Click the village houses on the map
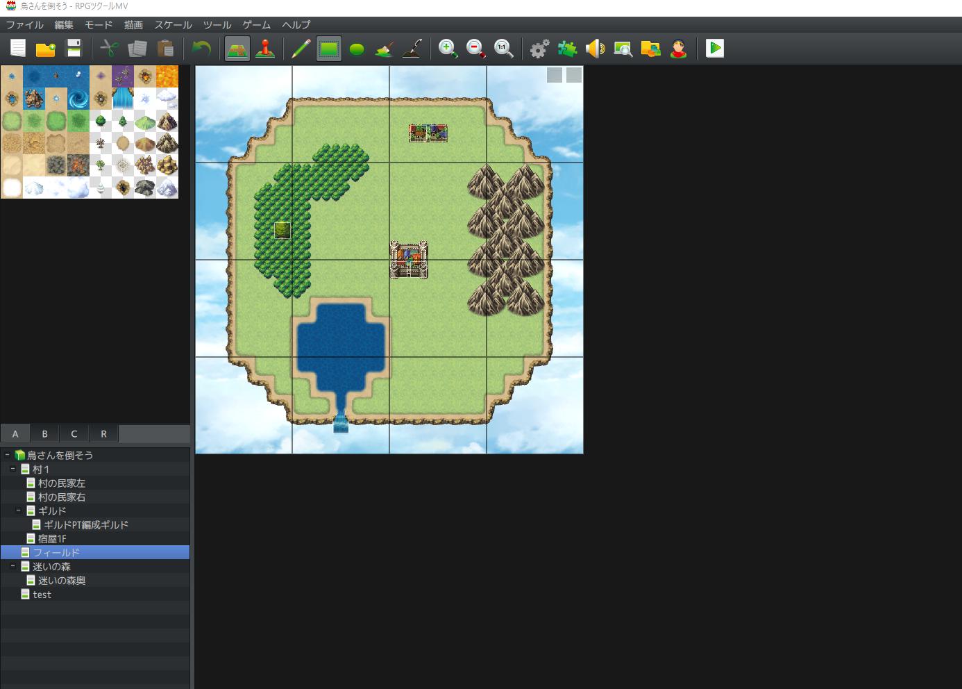 [428, 133]
